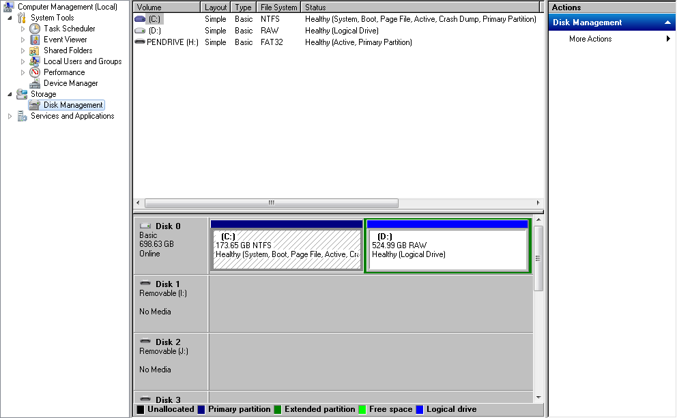Select Task Scheduler tree label

click(x=69, y=29)
